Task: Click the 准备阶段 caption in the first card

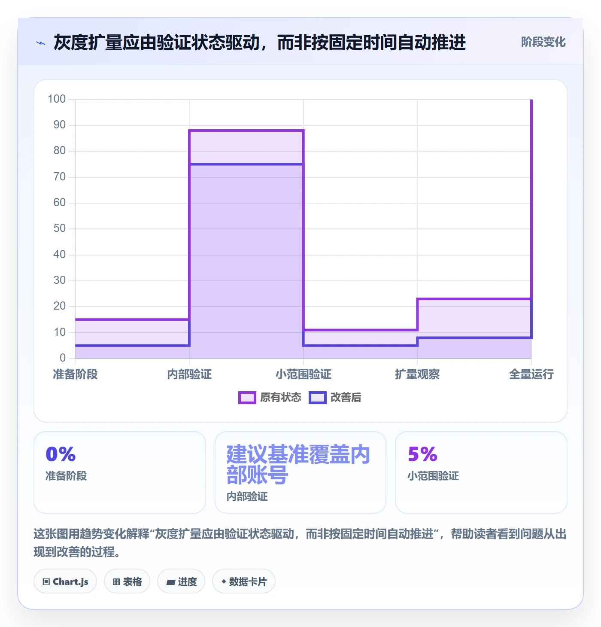Action: point(66,476)
